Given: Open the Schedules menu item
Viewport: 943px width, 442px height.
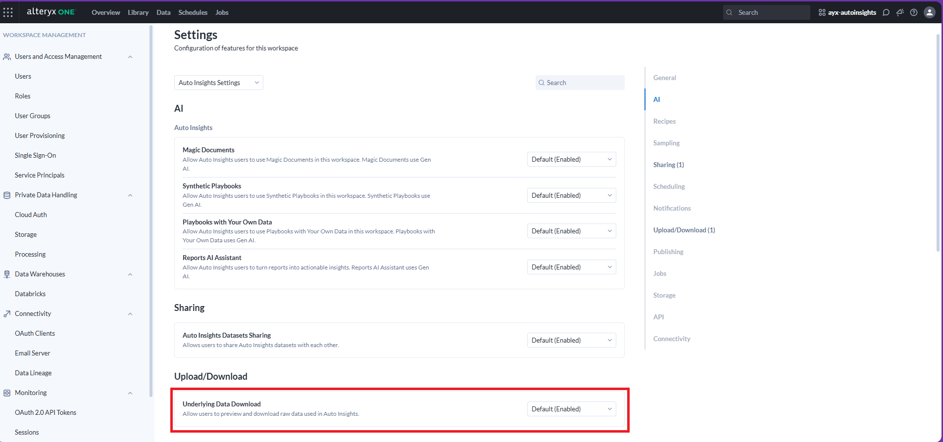Looking at the screenshot, I should pos(193,12).
